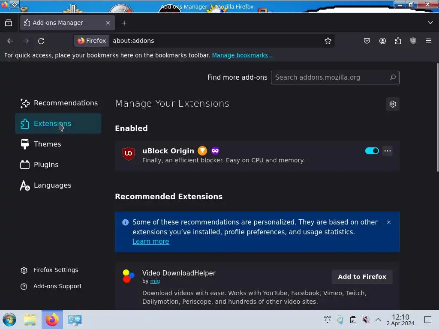This screenshot has height=329, width=439.
Task: Click the Firefox taskbar icon
Action: [x=52, y=320]
